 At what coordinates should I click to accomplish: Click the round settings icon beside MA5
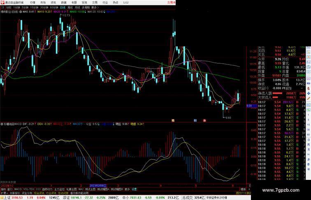coord(21,12)
